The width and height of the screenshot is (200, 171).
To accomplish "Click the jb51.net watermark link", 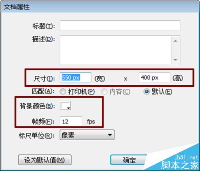I will coord(186,157).
